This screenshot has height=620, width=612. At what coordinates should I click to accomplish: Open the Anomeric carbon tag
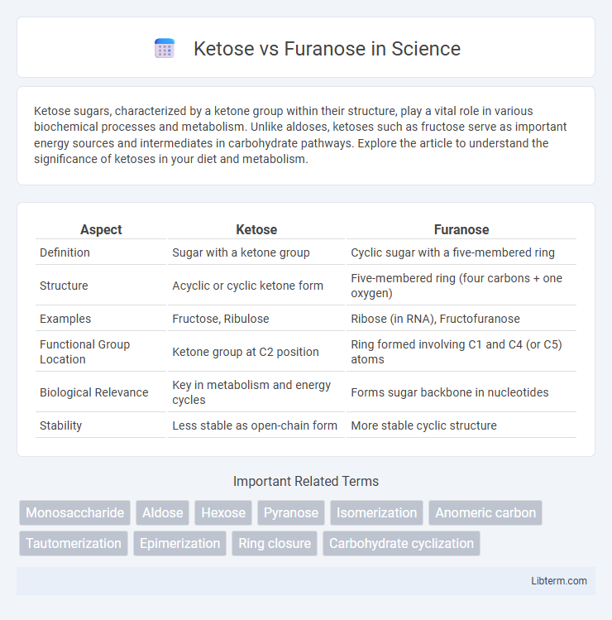point(485,513)
